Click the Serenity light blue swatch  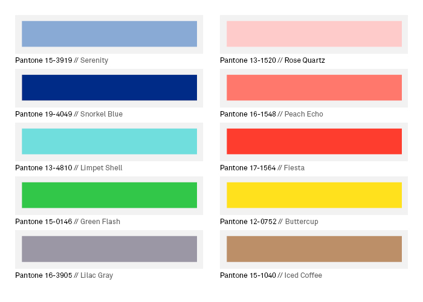coord(109,34)
